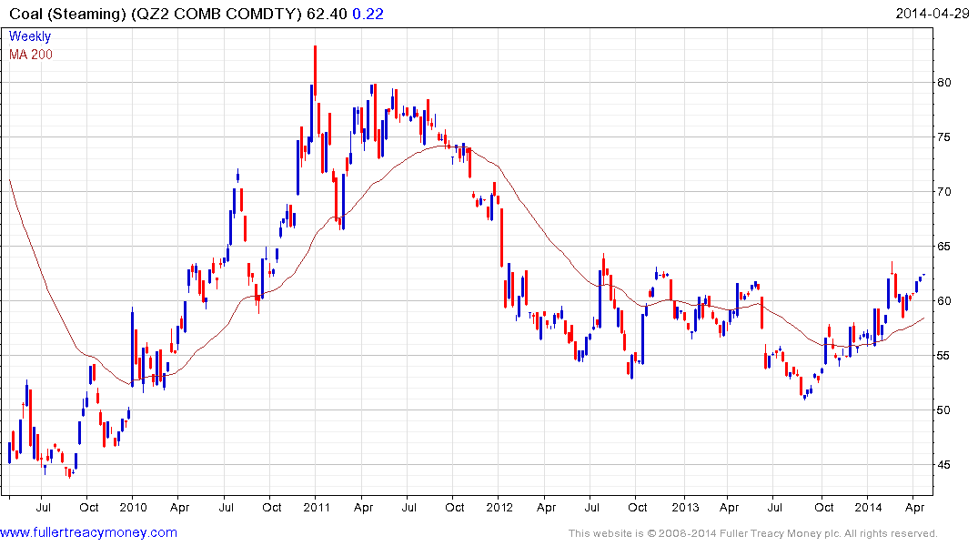
Task: Click the 2013 year label
Action: [685, 507]
